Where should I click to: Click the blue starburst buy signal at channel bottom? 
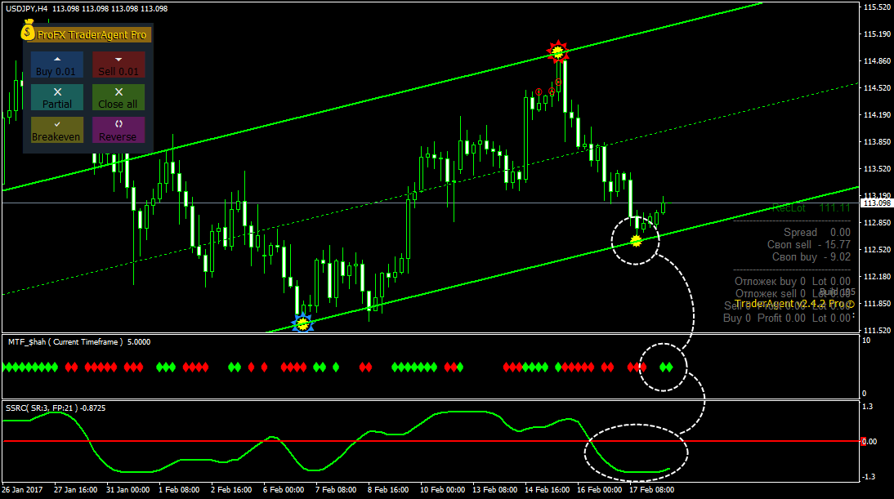coord(302,324)
